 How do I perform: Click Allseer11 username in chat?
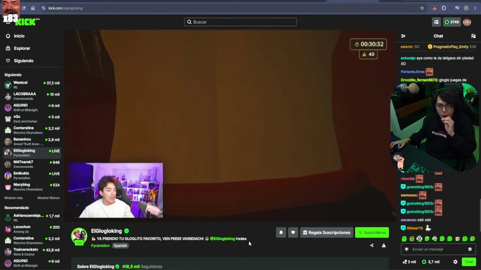click(414, 228)
